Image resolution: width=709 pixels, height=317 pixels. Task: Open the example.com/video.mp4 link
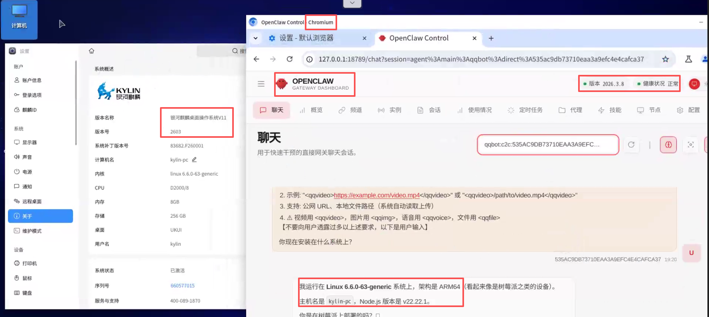click(376, 195)
